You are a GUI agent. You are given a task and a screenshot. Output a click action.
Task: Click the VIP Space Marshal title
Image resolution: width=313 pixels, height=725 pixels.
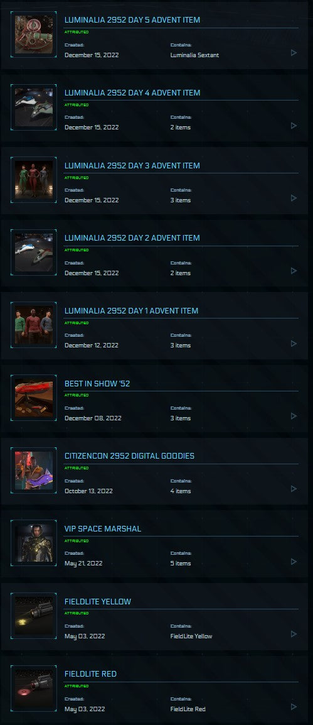[x=103, y=528]
